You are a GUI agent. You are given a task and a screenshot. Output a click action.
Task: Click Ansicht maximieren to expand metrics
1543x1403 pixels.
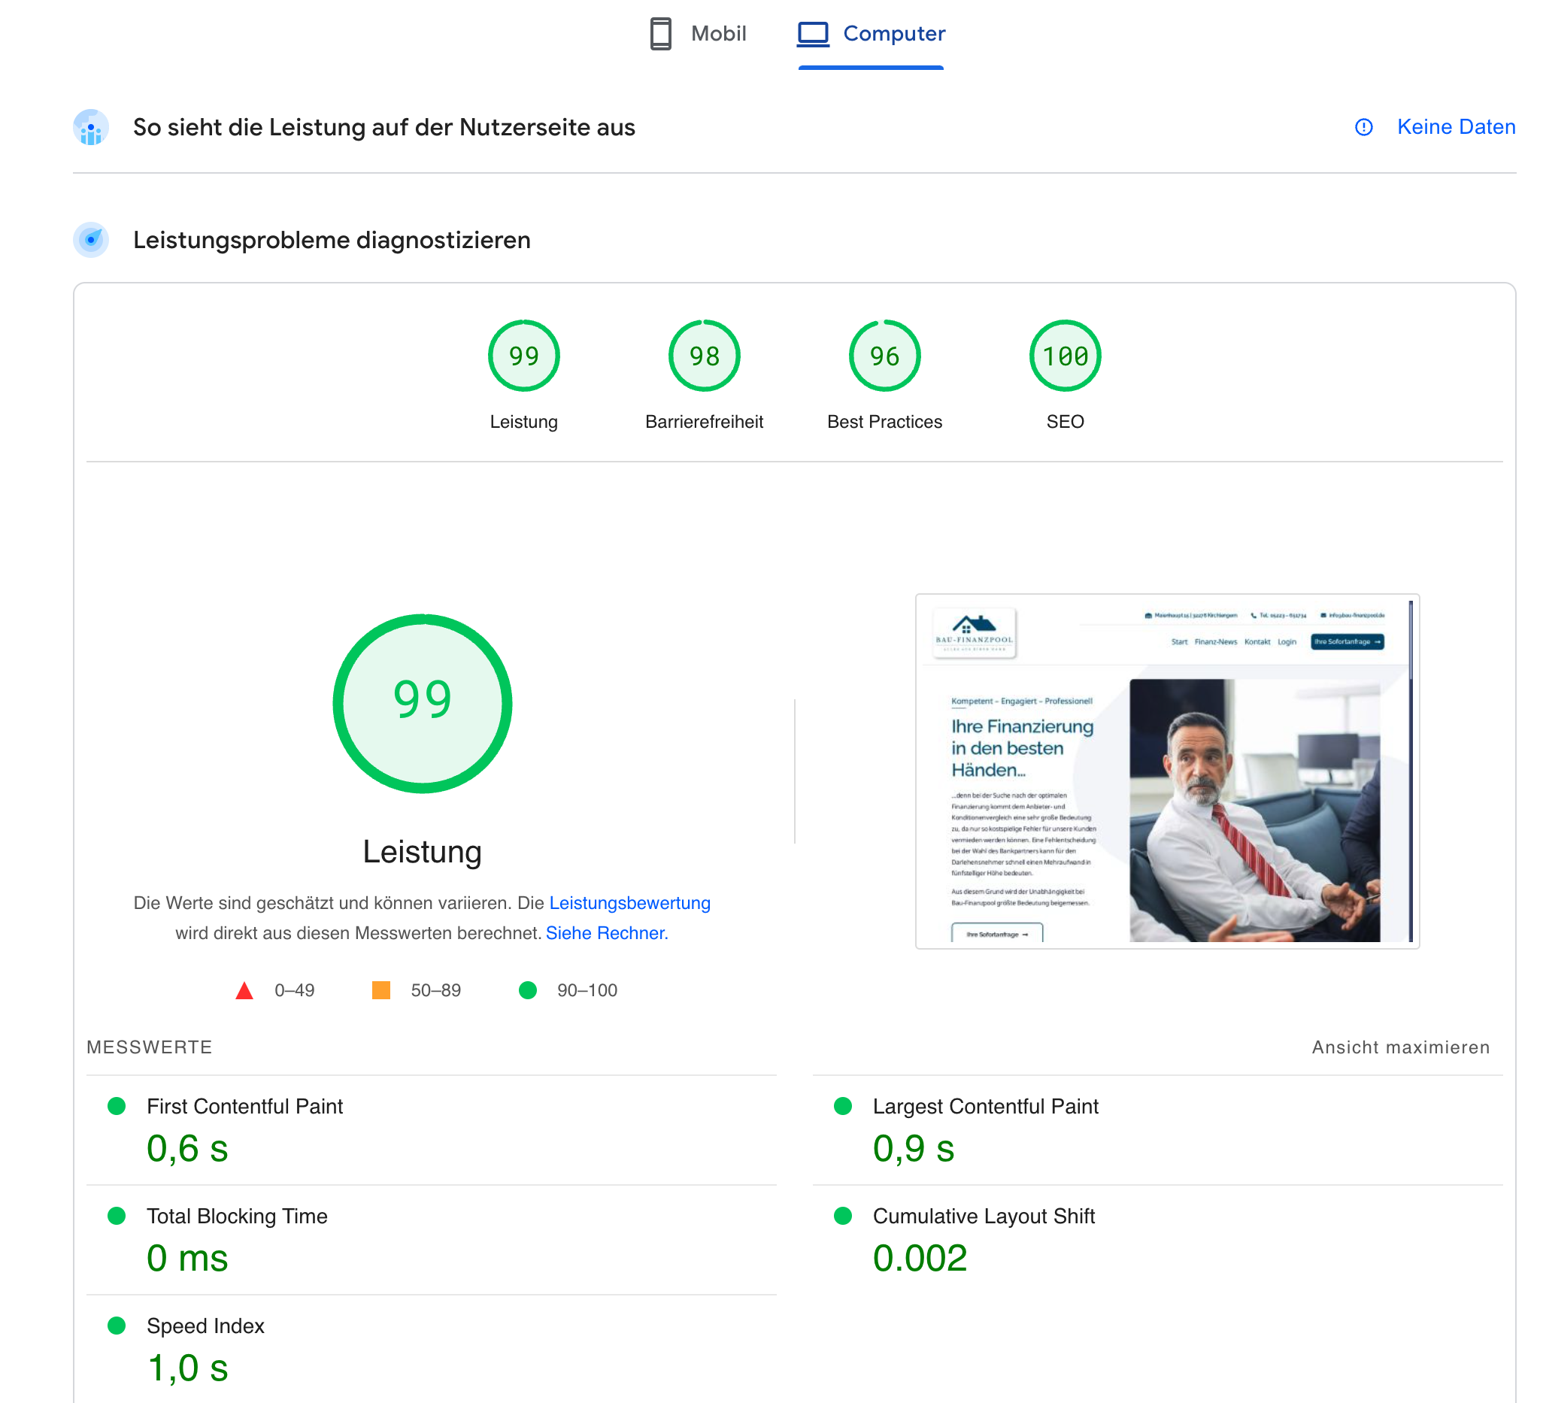pyautogui.click(x=1401, y=1047)
